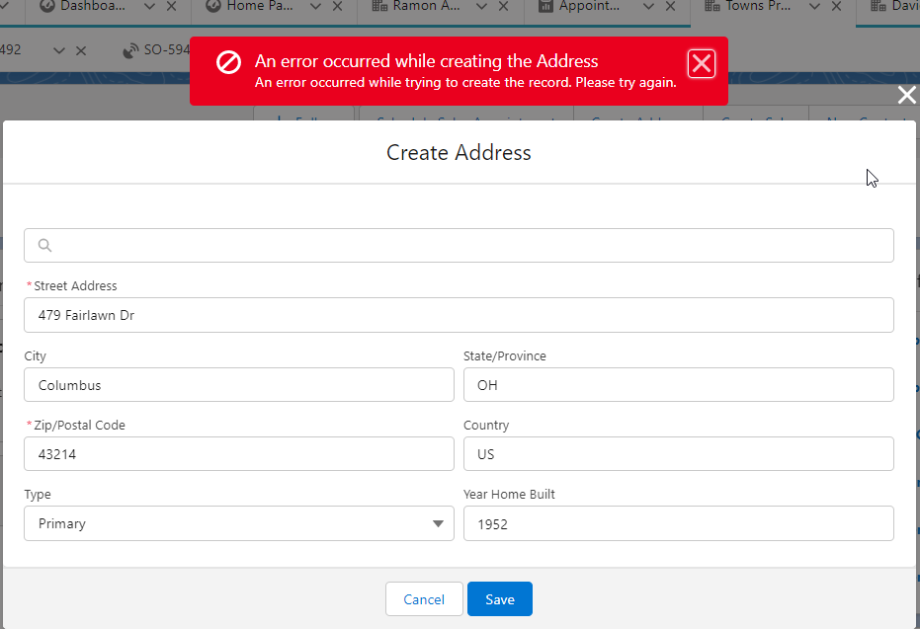920x629 pixels.
Task: Click the calendar icon on the Appointment tab
Action: click(544, 7)
